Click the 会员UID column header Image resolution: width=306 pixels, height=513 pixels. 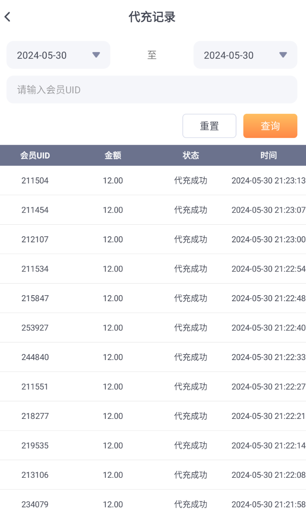coord(35,156)
